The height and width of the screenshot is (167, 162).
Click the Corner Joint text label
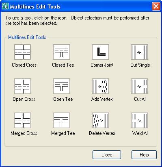(x=102, y=65)
